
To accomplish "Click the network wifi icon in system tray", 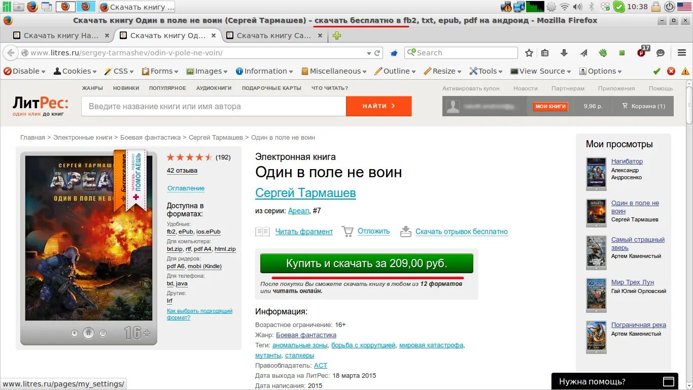I will tap(565, 7).
